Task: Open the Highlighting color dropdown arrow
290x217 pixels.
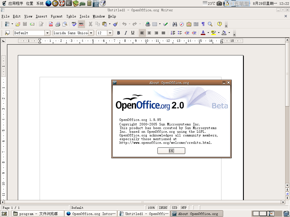Action: tap(219, 33)
